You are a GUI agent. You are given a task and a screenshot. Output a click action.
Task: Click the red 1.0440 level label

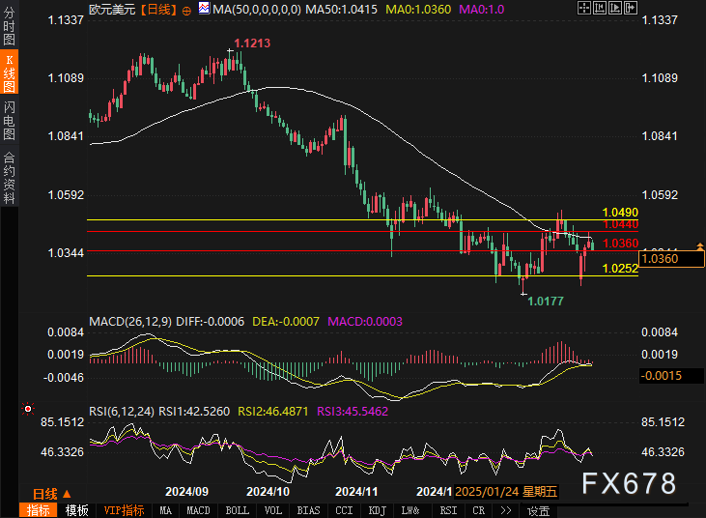[620, 224]
